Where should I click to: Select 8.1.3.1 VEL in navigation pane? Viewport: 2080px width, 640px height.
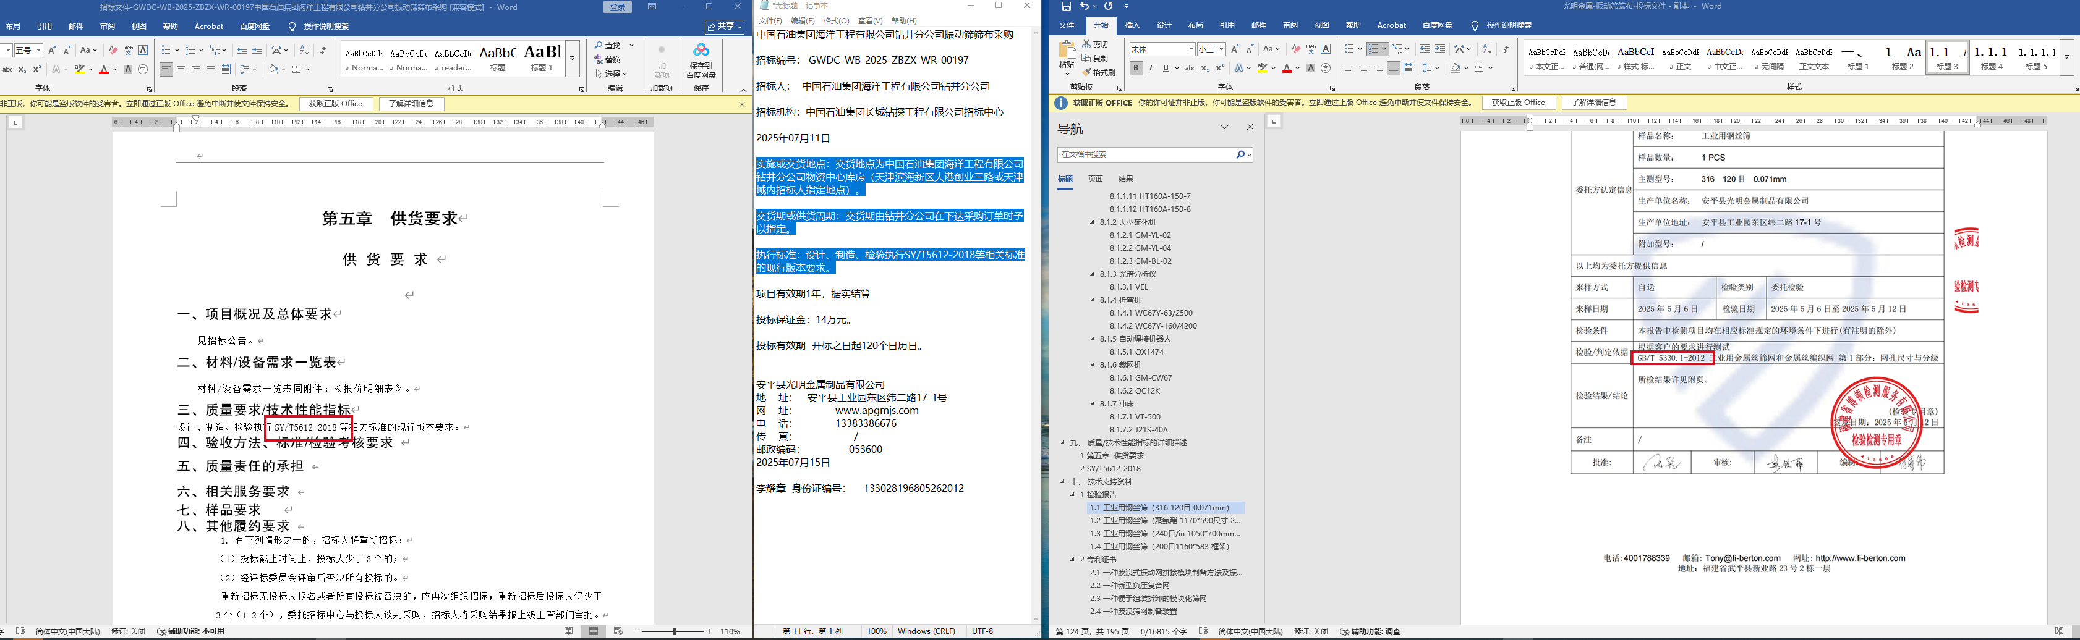pos(1129,287)
